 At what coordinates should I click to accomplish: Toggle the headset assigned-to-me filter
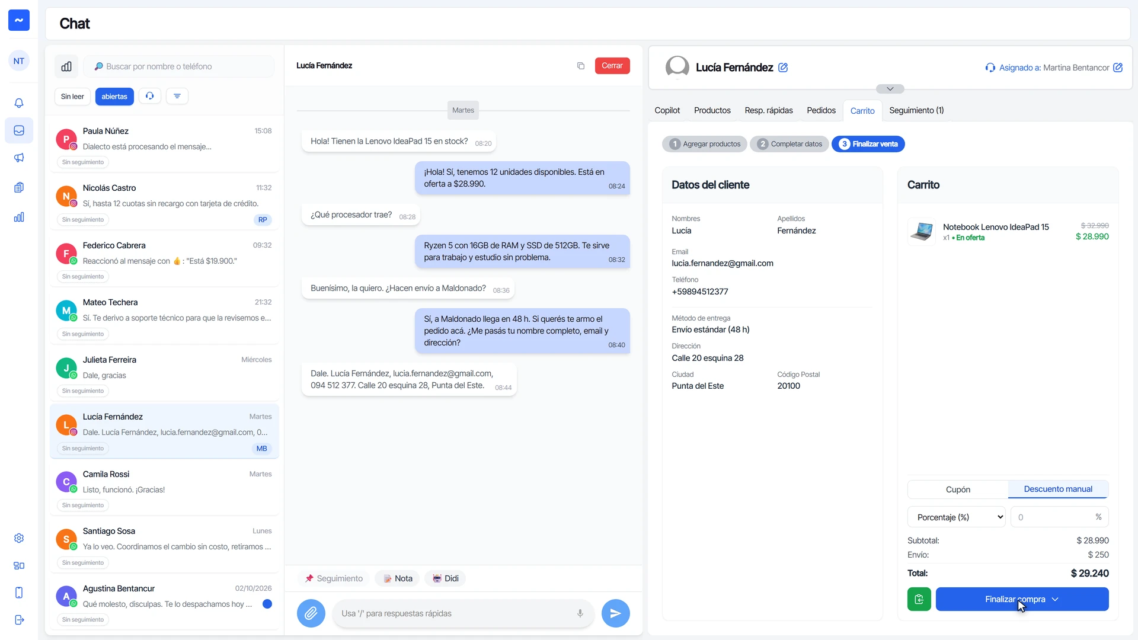(150, 96)
